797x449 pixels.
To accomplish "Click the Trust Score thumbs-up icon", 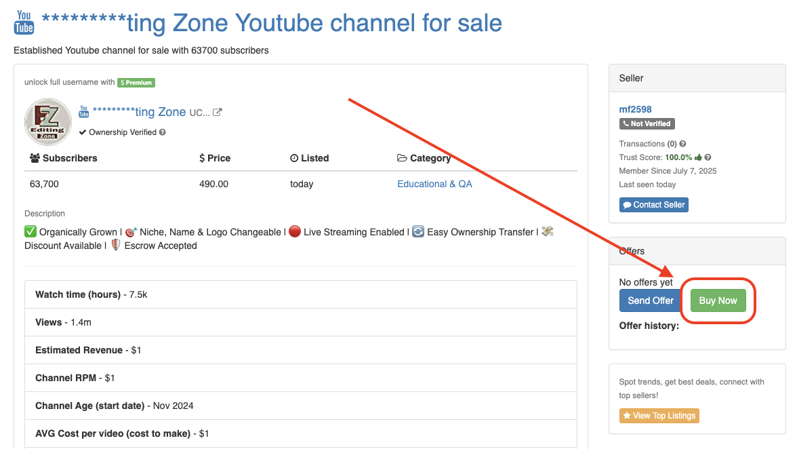I will click(698, 157).
